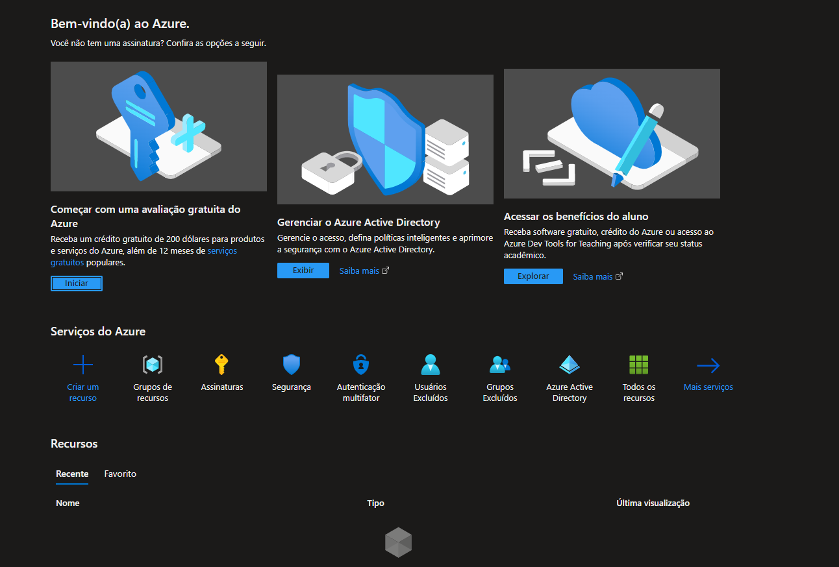Viewport: 839px width, 567px height.
Task: Open the Azure Active Directory pyramid icon
Action: click(570, 365)
